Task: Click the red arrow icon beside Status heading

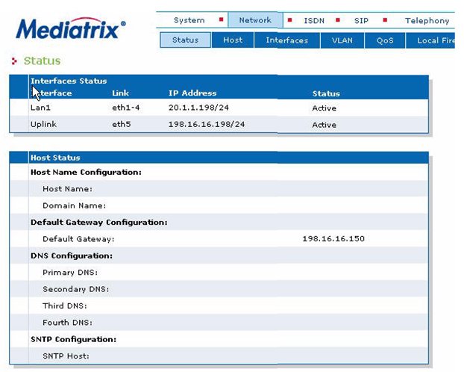Action: pyautogui.click(x=14, y=61)
